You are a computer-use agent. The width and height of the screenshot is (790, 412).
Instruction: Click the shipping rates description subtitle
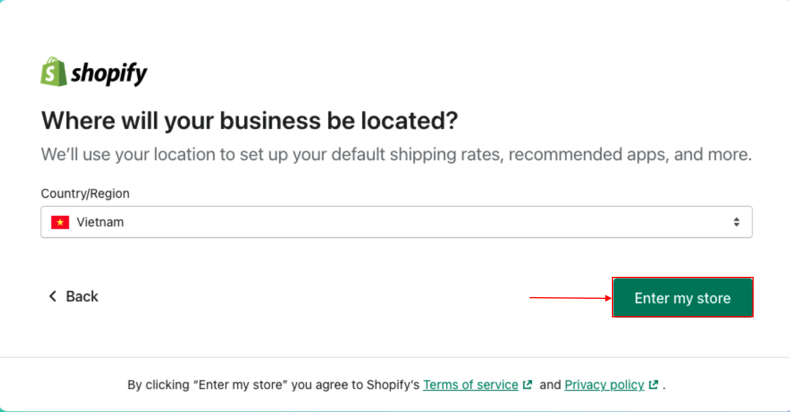tap(396, 155)
